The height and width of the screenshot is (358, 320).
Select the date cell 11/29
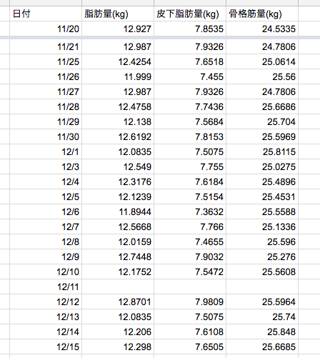tap(46, 121)
